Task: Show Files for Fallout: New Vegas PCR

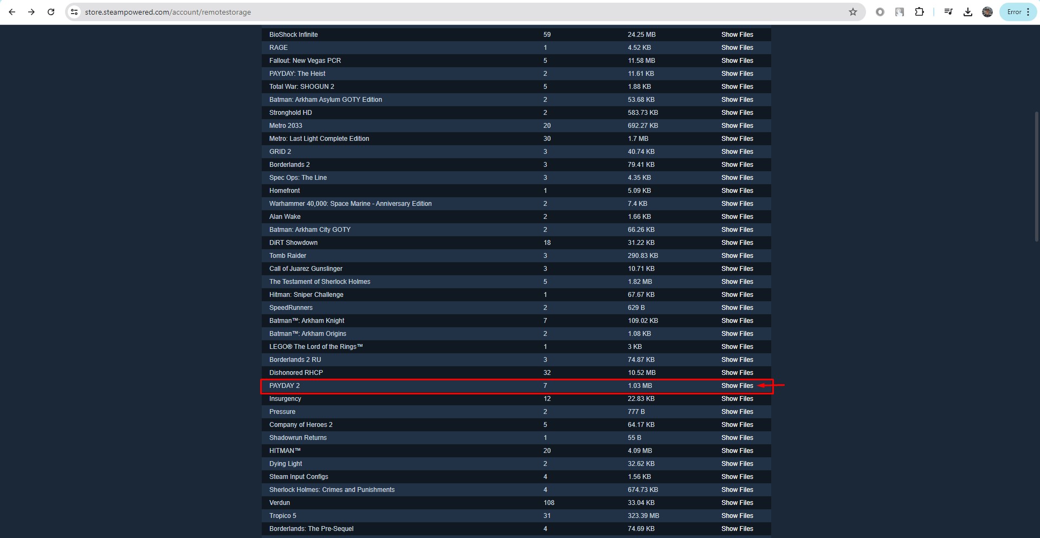Action: 737,61
